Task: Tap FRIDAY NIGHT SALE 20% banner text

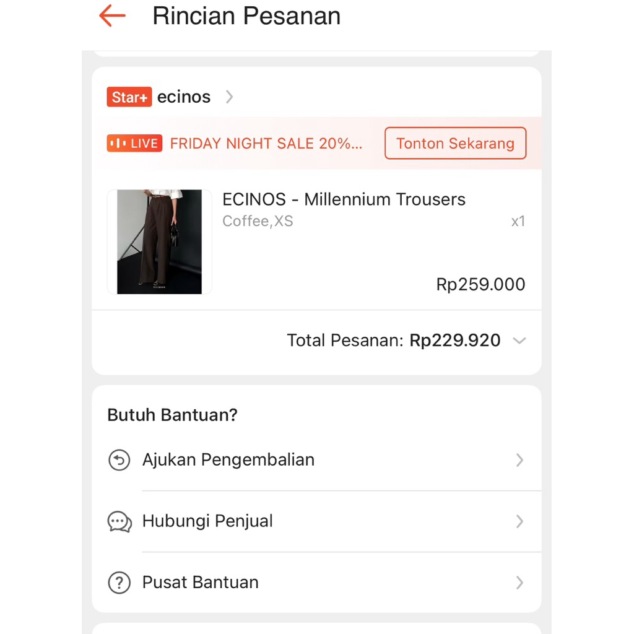Action: (266, 144)
